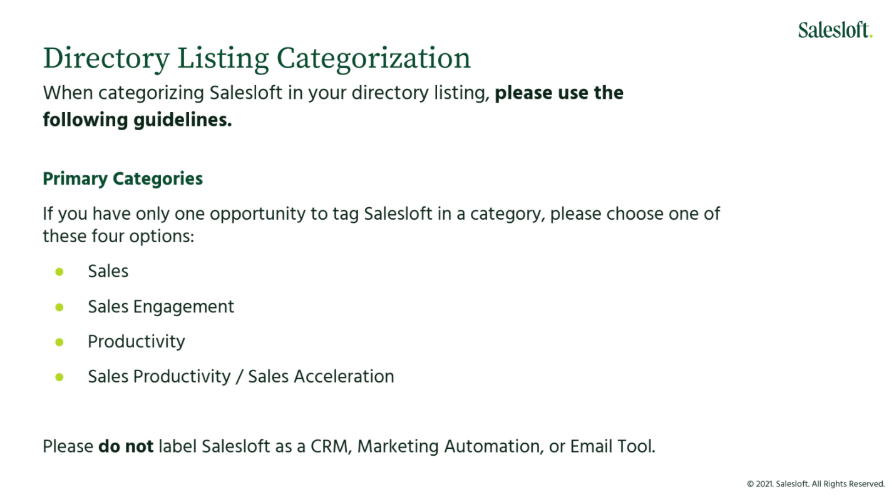Click the bullet next to Productivity
Image resolution: width=894 pixels, height=497 pixels.
click(59, 342)
